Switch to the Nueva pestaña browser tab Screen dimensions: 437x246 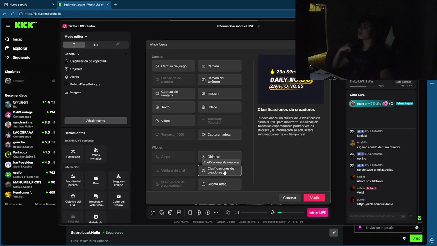click(29, 5)
